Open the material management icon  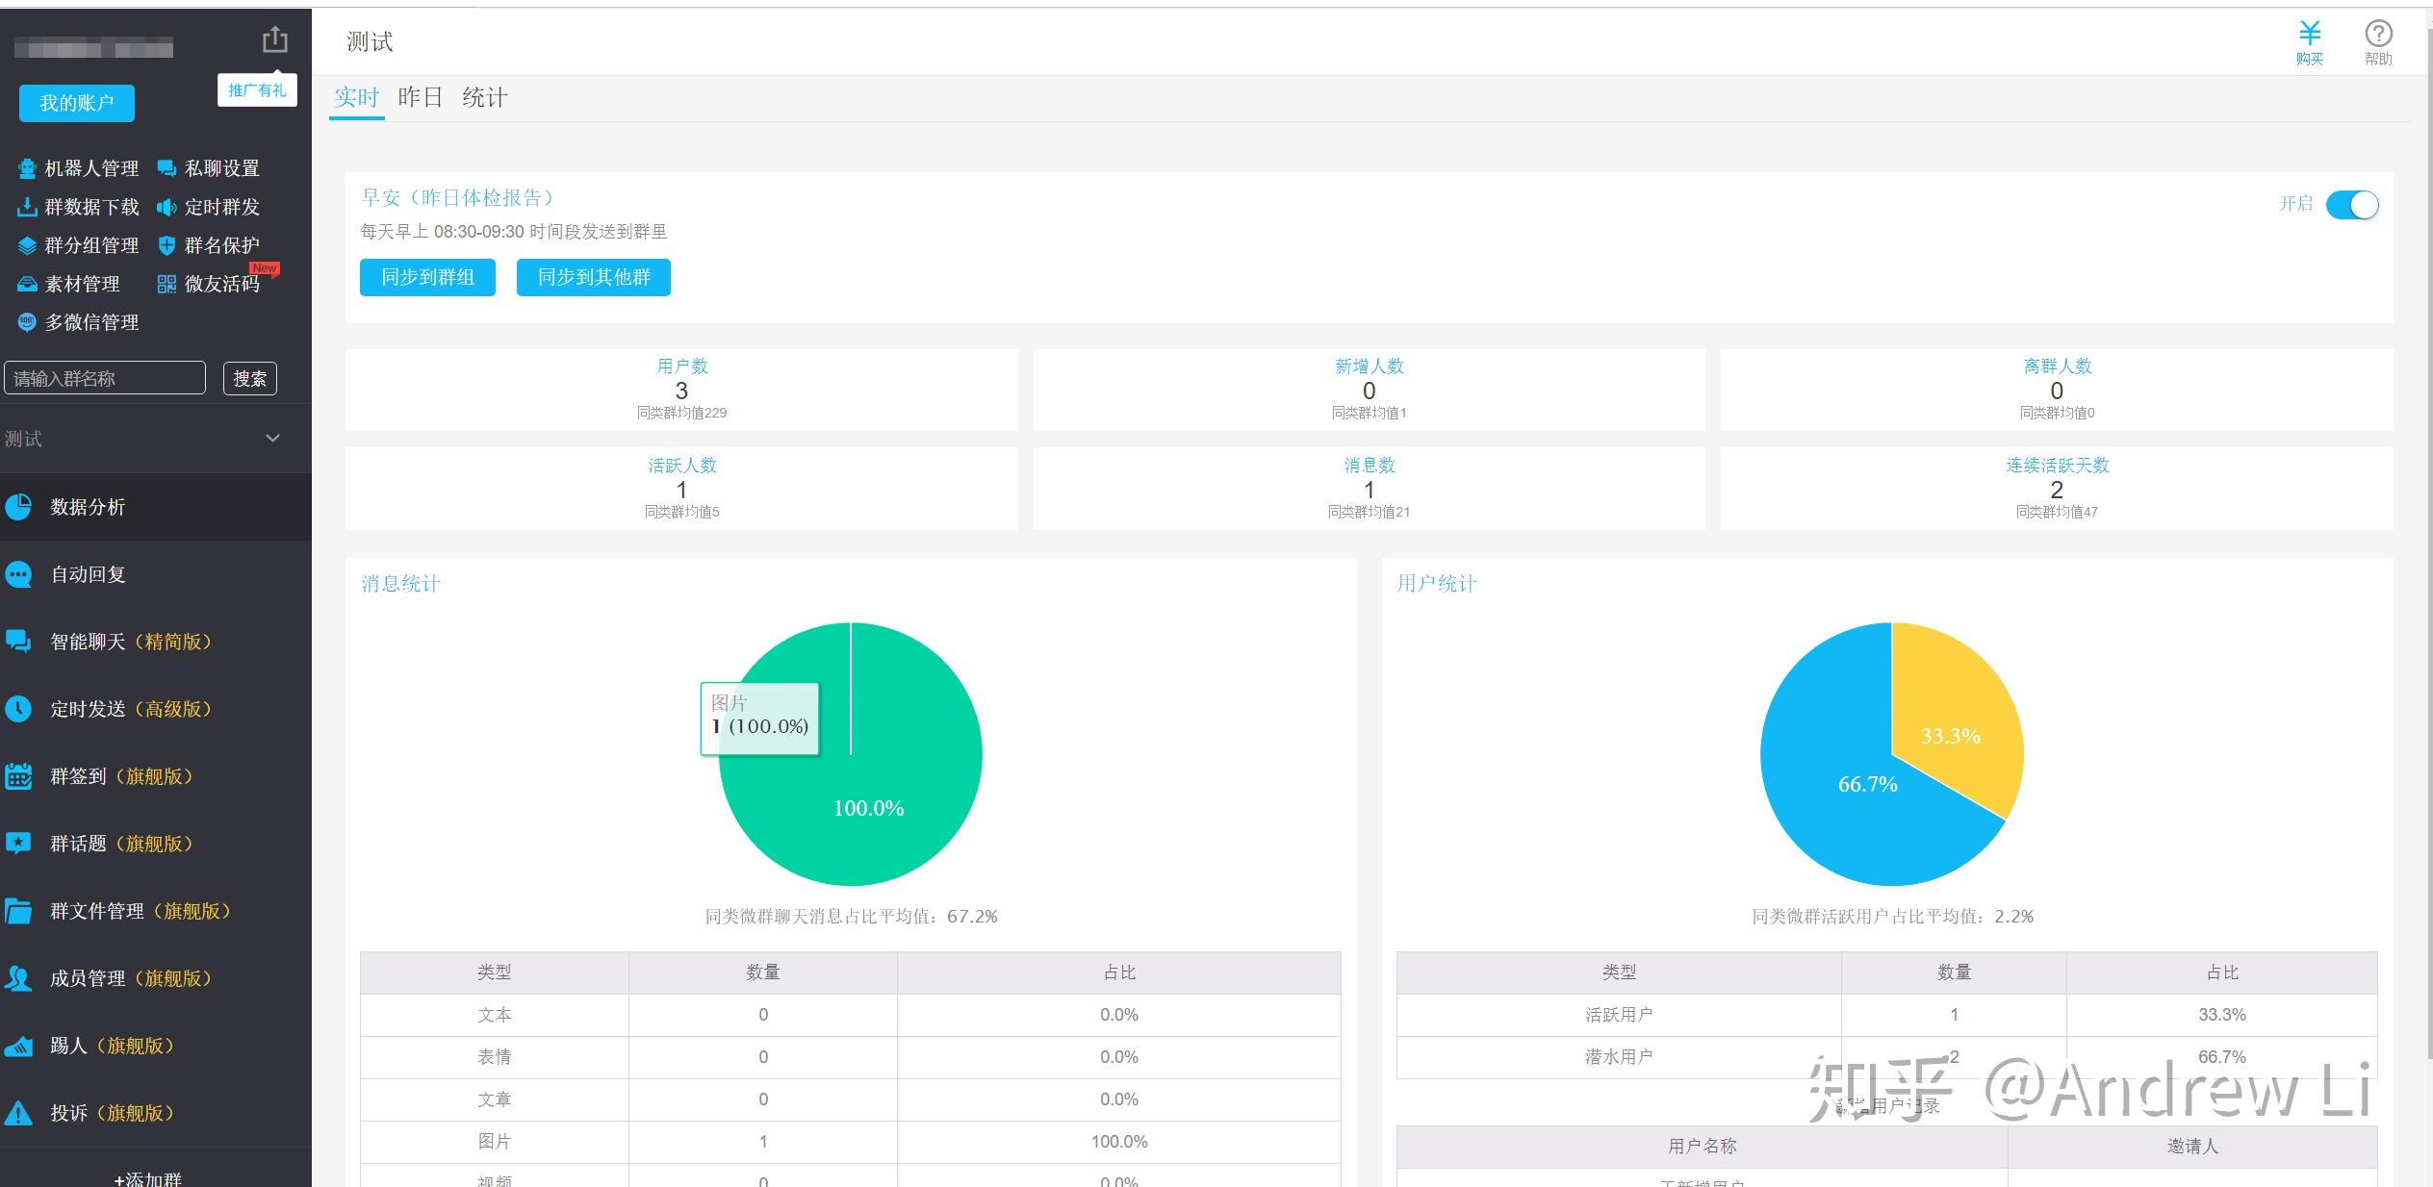[27, 284]
